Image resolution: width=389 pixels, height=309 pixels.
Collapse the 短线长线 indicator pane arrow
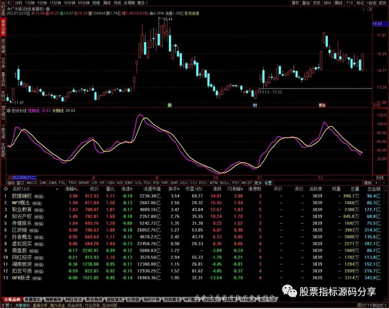[9, 111]
